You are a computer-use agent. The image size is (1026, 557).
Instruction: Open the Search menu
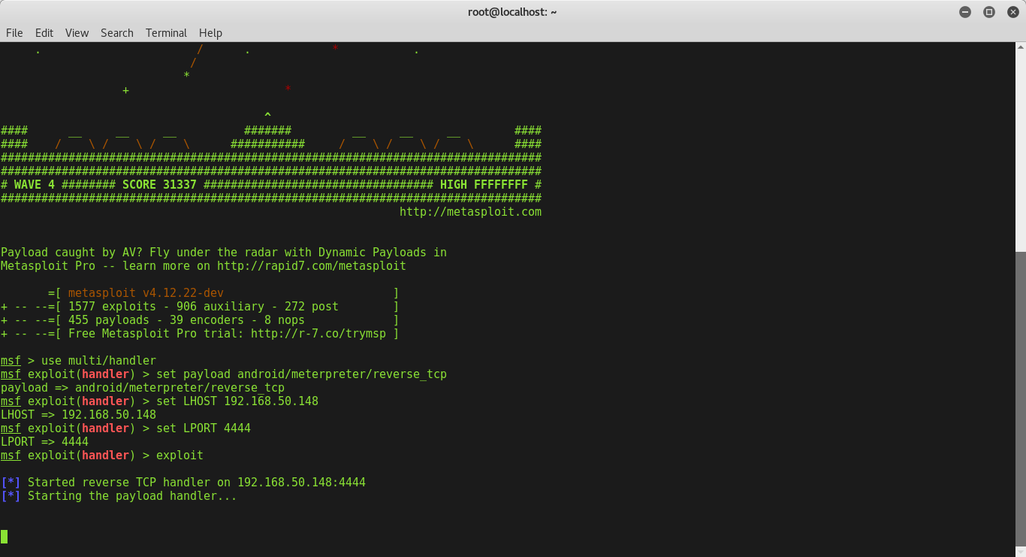117,33
